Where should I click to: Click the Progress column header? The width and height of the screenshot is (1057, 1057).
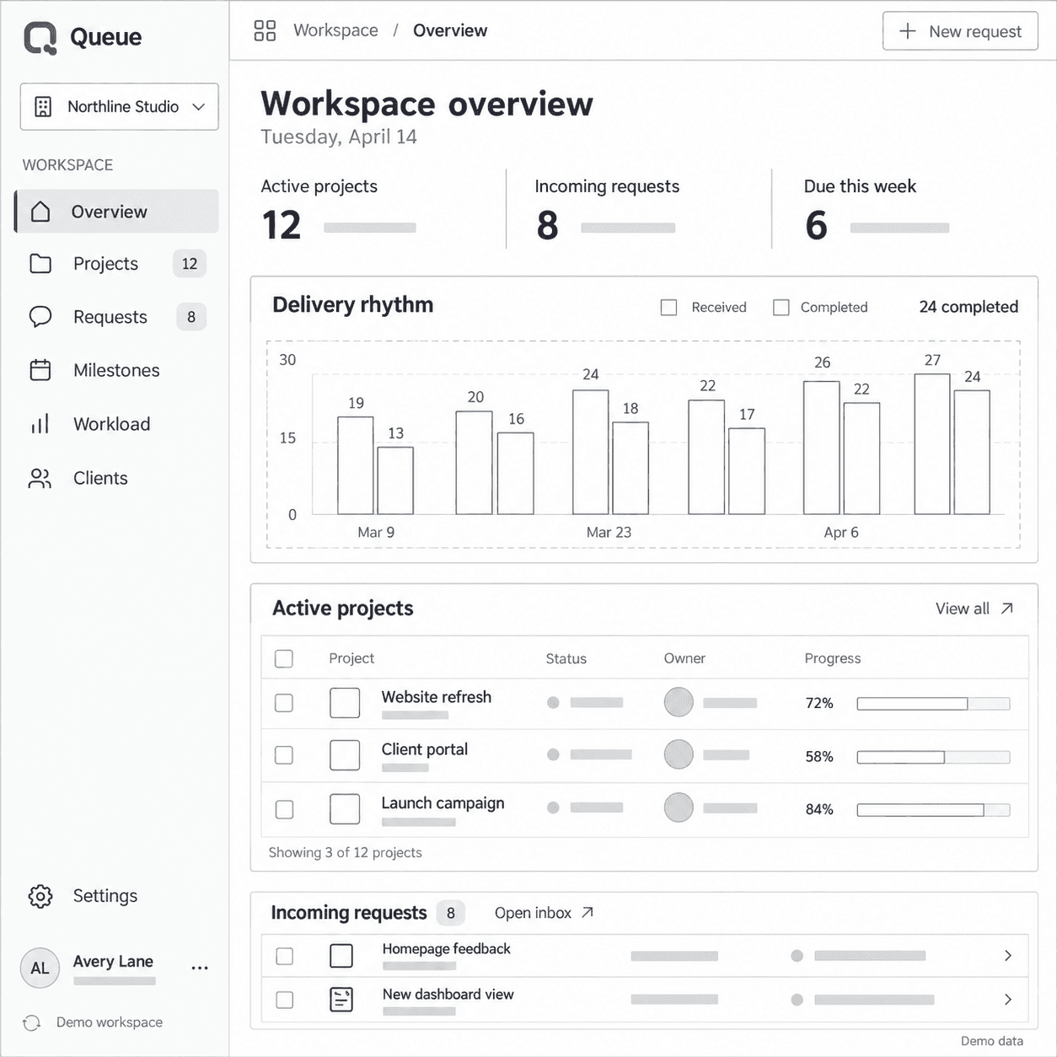pos(833,658)
